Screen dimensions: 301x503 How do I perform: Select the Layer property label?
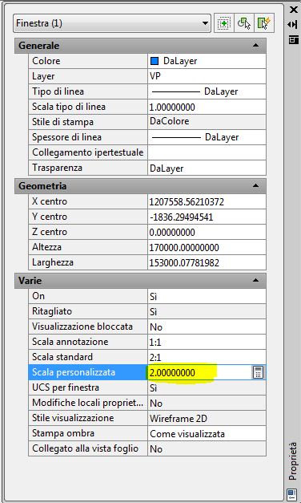point(43,76)
